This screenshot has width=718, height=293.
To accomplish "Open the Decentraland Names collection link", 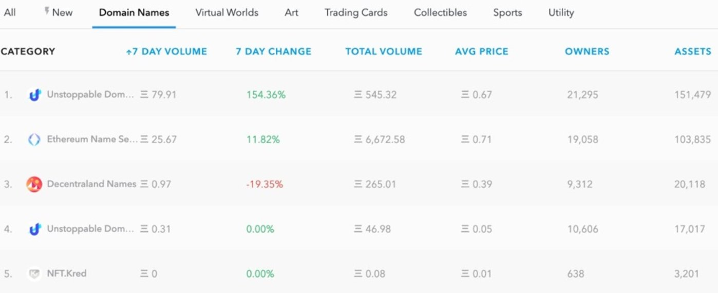I will (x=91, y=184).
